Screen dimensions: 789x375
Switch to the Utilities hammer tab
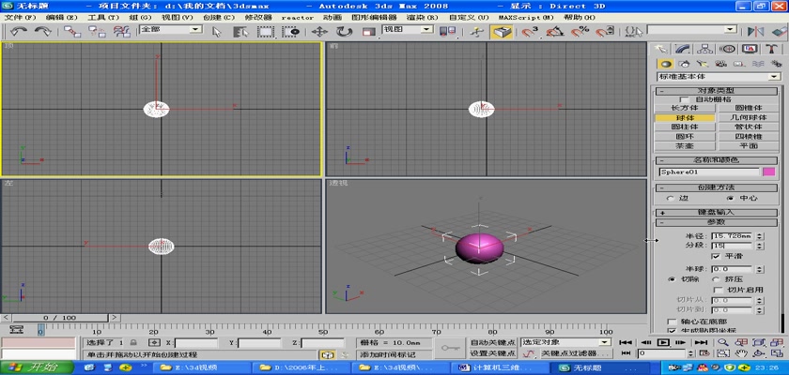[x=772, y=49]
